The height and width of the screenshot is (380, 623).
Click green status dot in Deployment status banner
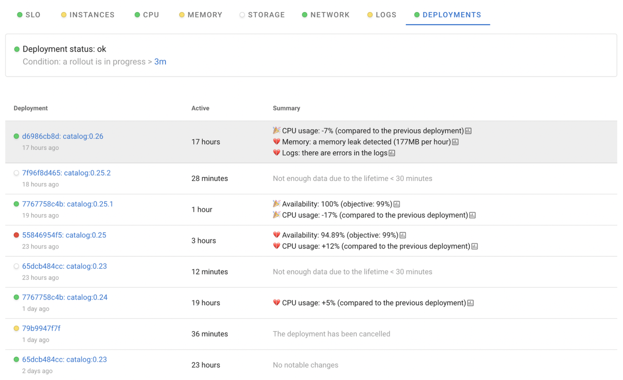(x=17, y=49)
